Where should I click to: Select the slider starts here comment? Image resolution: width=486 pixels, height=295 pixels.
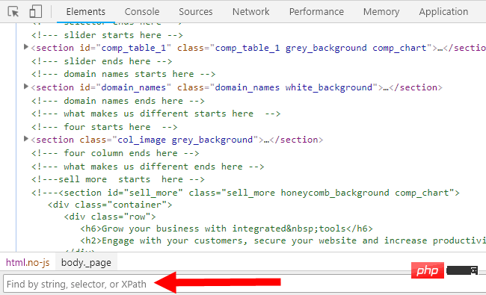click(x=107, y=35)
